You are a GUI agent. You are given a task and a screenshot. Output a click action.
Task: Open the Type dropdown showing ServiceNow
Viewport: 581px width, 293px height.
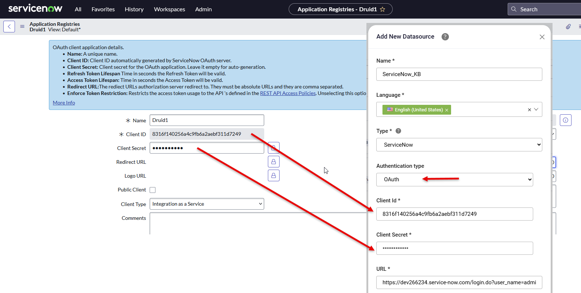(x=459, y=145)
